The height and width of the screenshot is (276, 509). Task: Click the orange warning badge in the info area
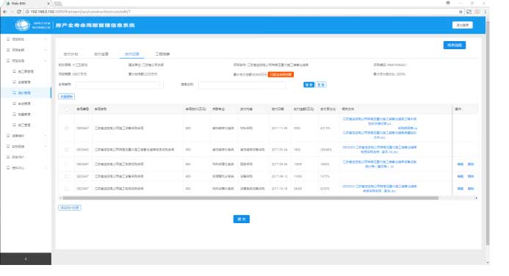coord(281,75)
